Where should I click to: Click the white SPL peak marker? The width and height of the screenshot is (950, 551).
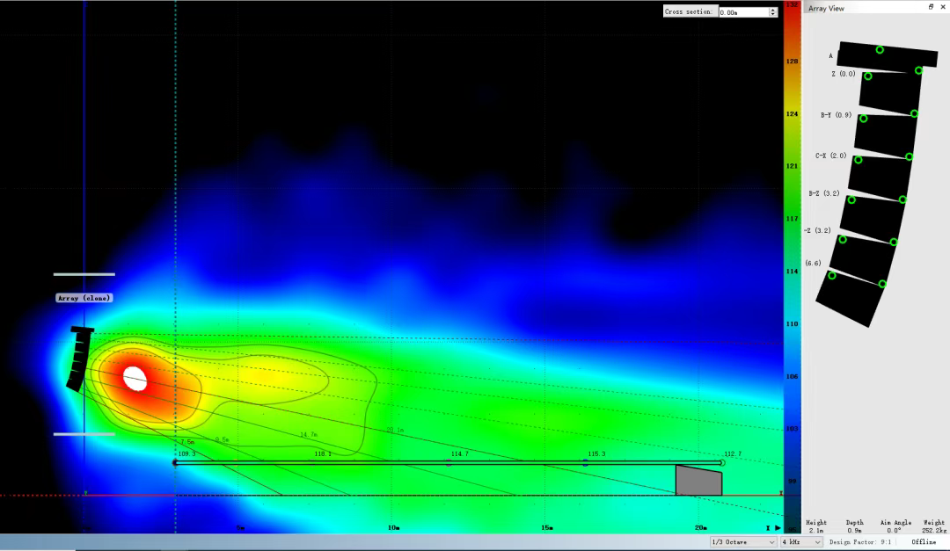(x=135, y=377)
